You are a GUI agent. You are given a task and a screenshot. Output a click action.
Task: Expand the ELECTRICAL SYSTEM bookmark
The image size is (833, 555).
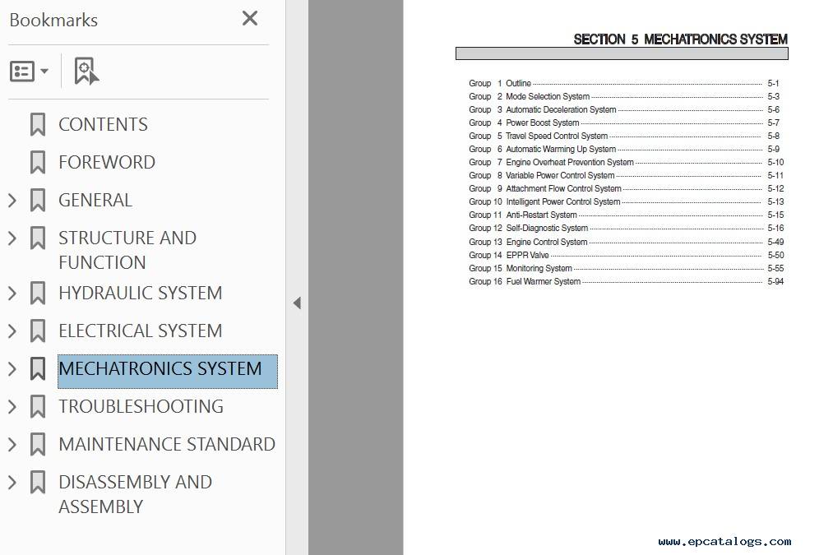point(12,331)
